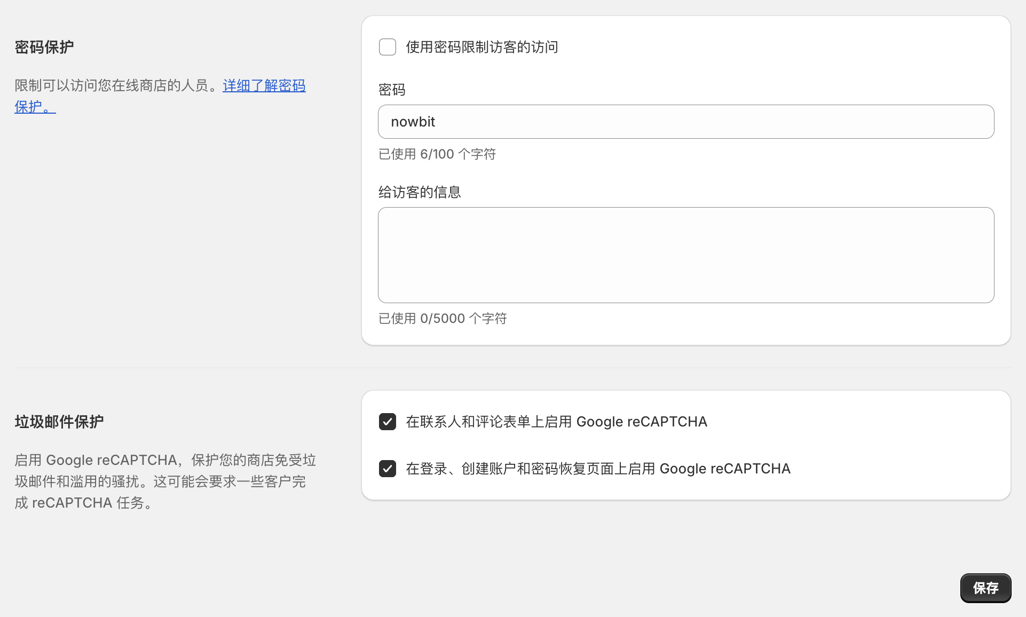The width and height of the screenshot is (1026, 617).
Task: Click the 给访客的信息 field label
Action: 420,192
